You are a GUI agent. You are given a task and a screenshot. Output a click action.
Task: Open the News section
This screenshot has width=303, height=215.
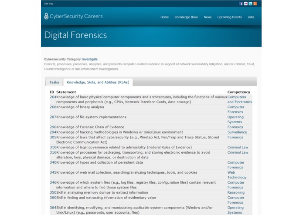pos(208,17)
